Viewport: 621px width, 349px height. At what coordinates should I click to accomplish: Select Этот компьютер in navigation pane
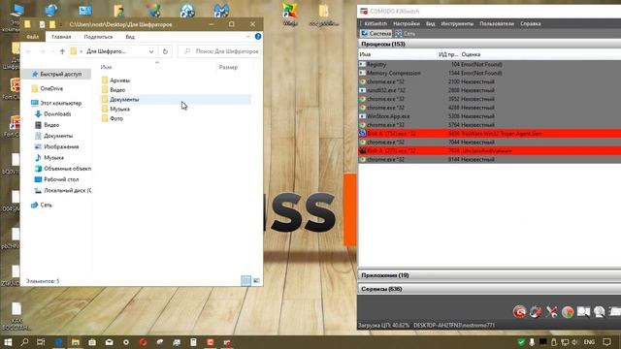tap(56, 103)
